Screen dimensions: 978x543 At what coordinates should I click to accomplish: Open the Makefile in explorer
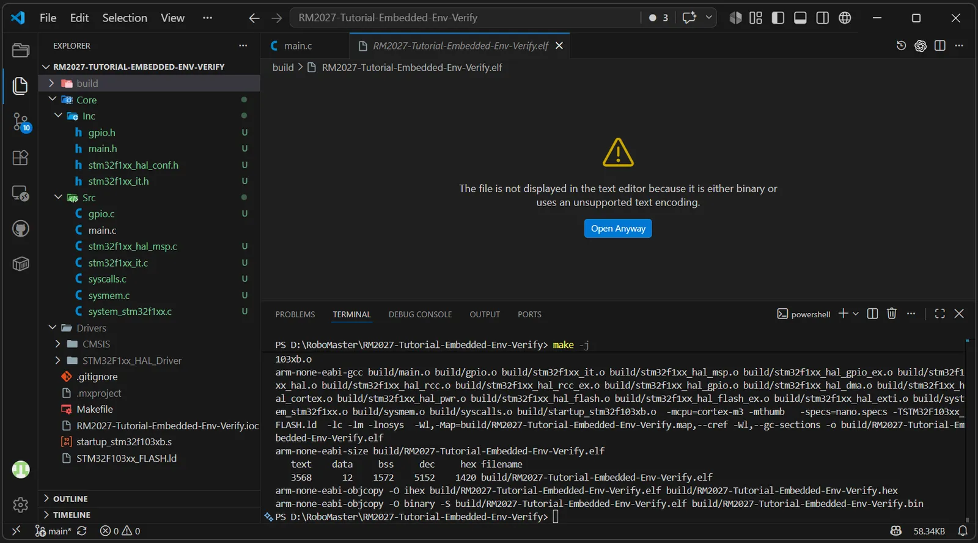tap(95, 409)
